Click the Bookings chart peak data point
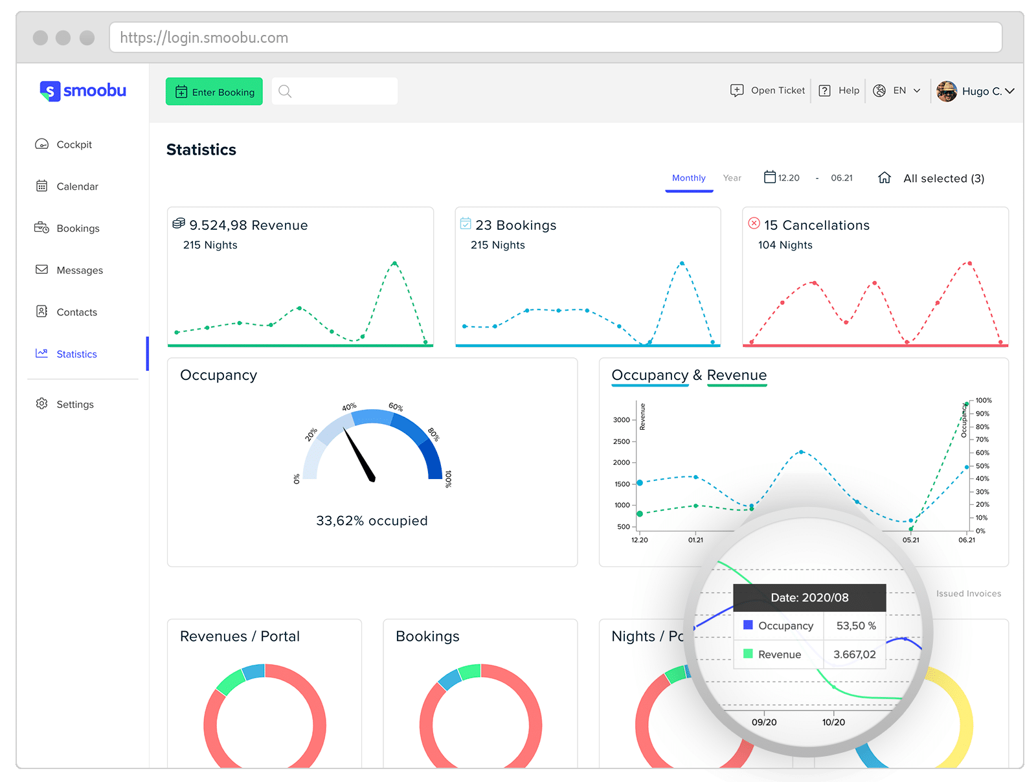This screenshot has height=782, width=1036. [x=682, y=263]
